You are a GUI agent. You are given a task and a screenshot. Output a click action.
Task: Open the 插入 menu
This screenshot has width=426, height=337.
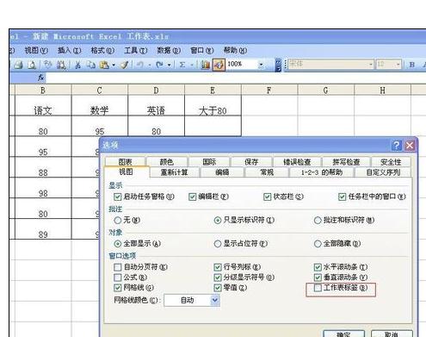70,51
